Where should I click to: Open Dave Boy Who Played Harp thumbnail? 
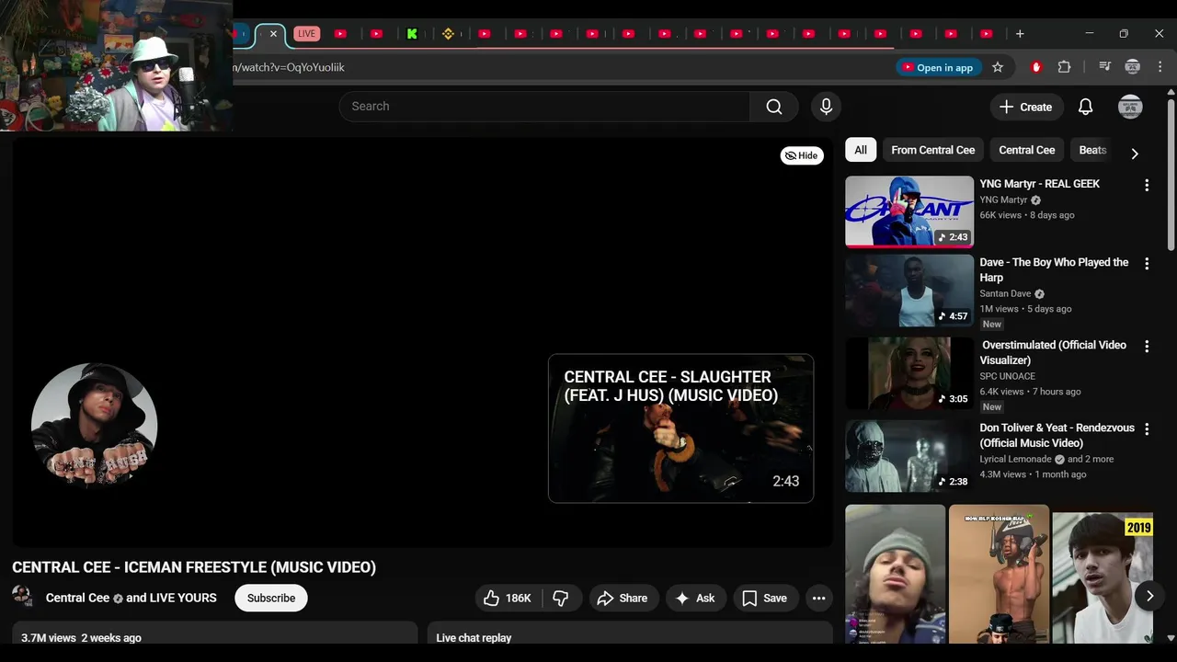(x=909, y=291)
